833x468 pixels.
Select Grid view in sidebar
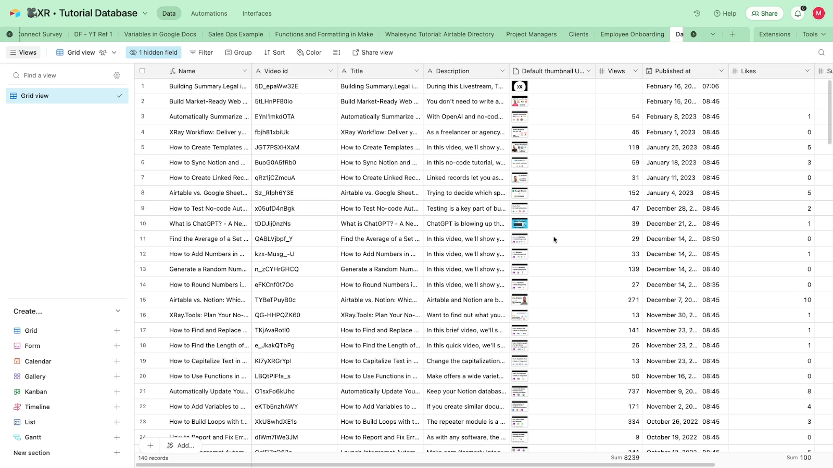[x=67, y=96]
